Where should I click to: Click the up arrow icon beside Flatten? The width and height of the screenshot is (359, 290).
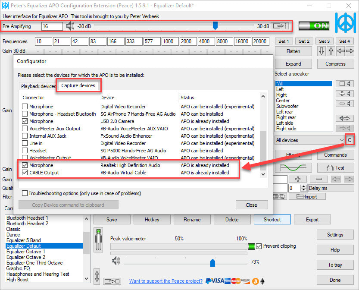point(331,51)
